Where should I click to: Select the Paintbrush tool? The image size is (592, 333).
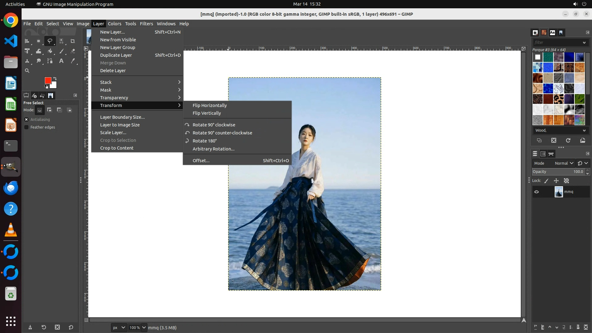tap(61, 51)
